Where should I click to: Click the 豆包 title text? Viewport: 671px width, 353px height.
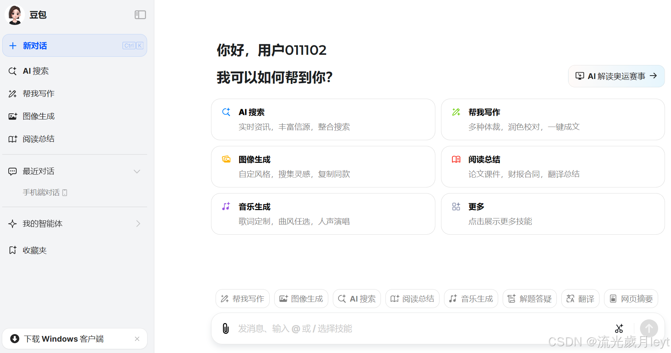(38, 15)
